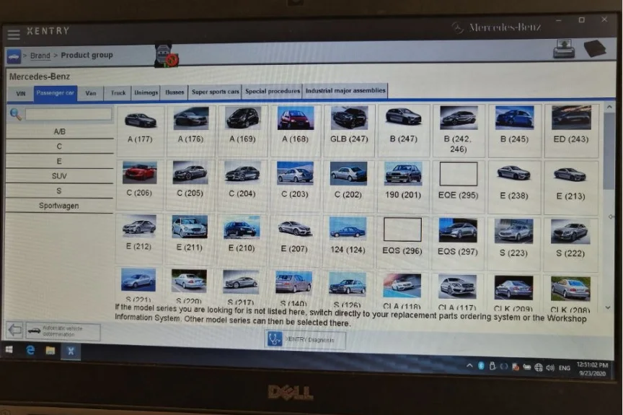Select model series E (207)
The height and width of the screenshot is (415, 623).
click(294, 242)
